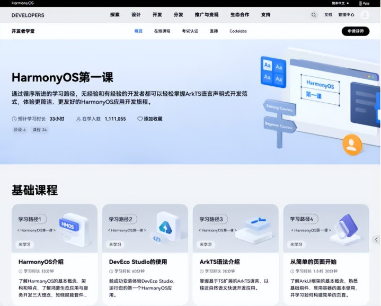Switch to the 考试认证 tab
Screen dimensions: 381x306
click(190, 31)
